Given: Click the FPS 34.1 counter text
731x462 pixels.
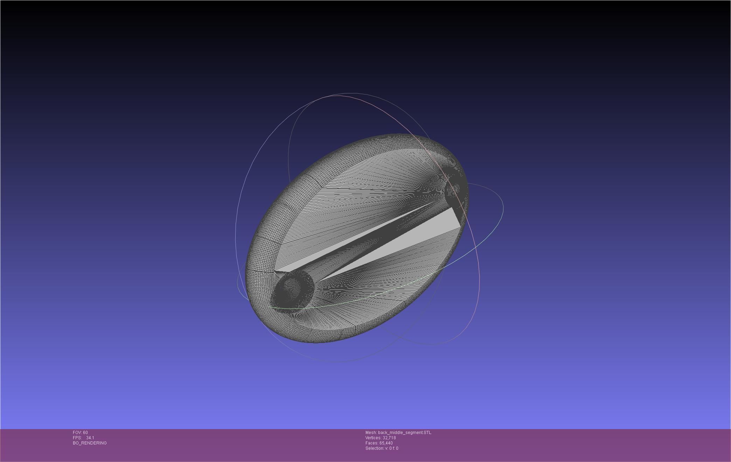Looking at the screenshot, I should (83, 438).
